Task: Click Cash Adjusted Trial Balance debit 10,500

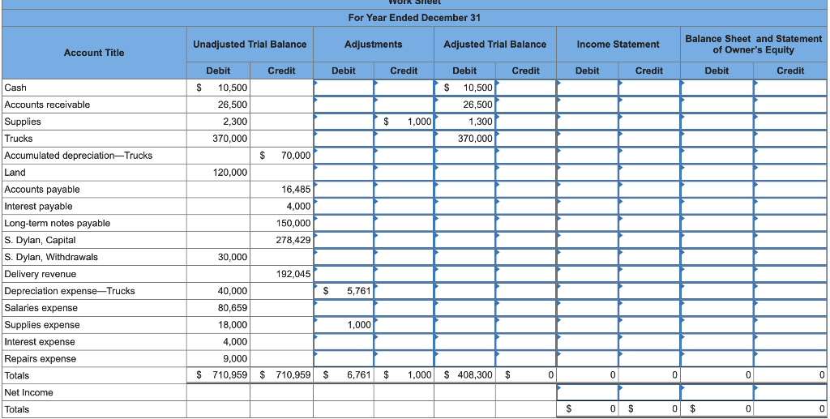Action: pyautogui.click(x=464, y=88)
